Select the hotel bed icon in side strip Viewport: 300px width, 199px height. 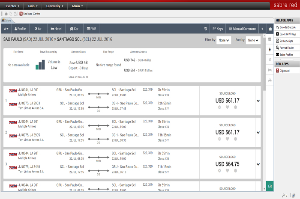tap(270, 70)
